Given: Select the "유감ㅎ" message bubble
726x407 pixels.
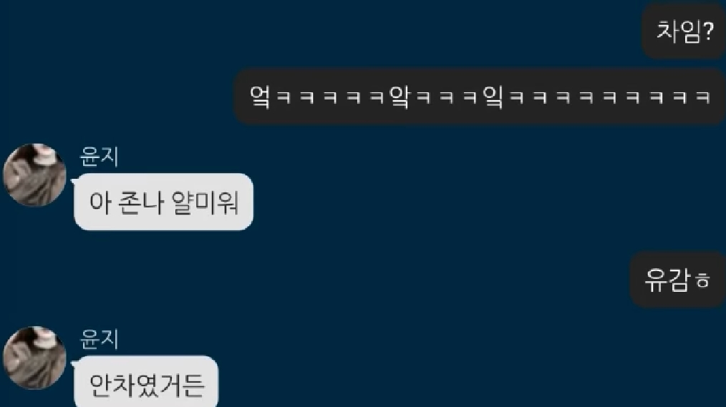Looking at the screenshot, I should 678,280.
